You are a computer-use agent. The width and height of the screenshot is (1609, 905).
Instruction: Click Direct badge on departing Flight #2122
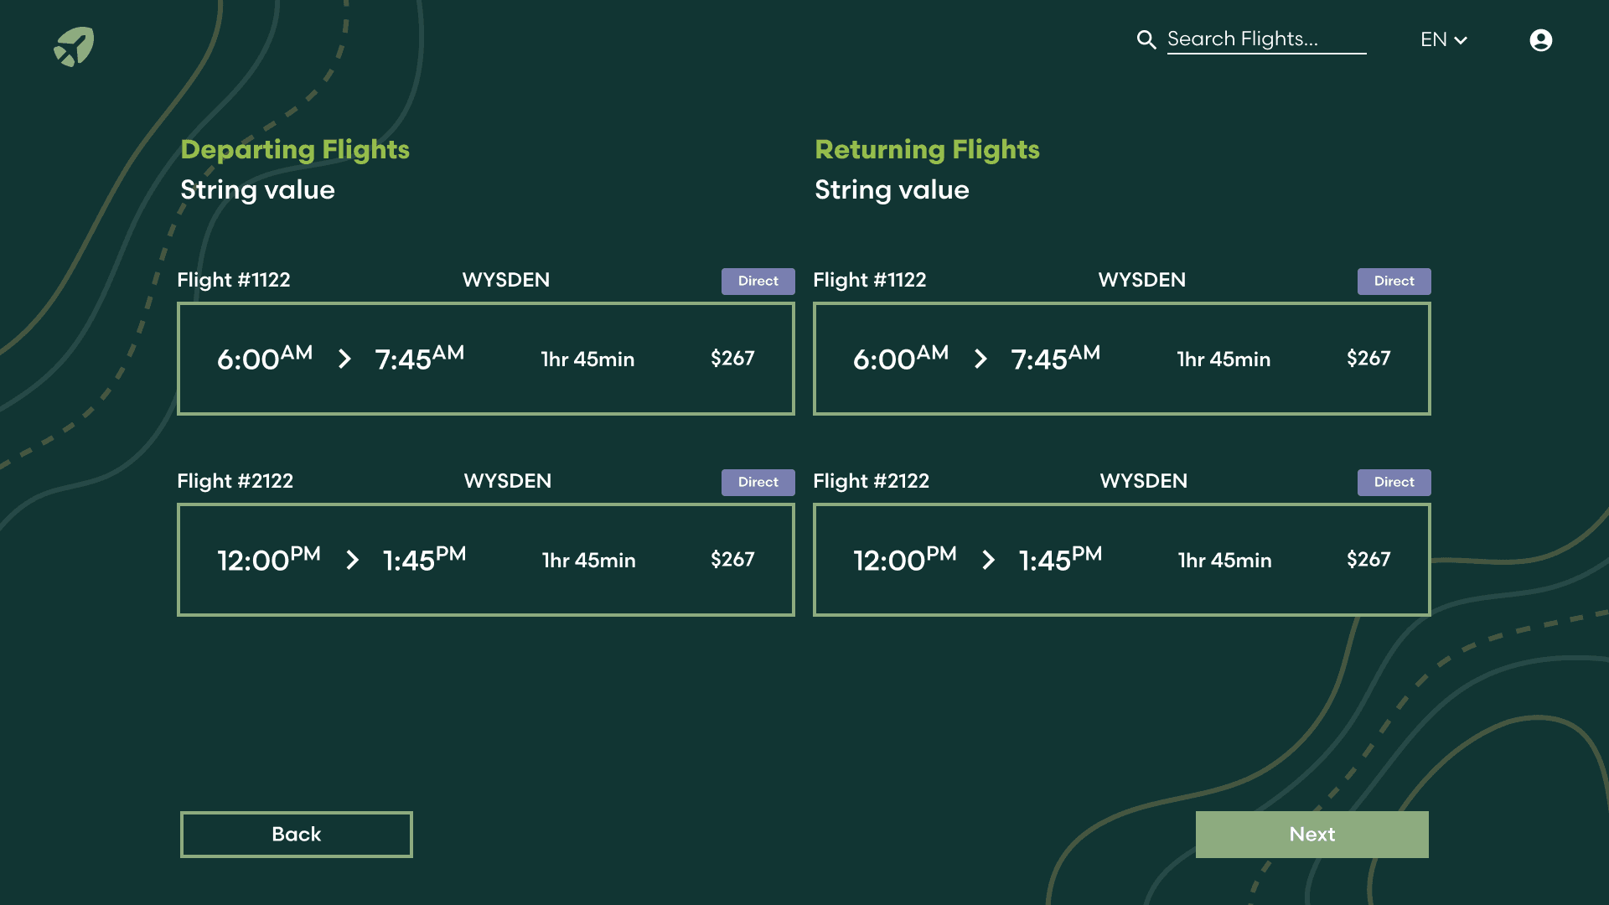(758, 483)
